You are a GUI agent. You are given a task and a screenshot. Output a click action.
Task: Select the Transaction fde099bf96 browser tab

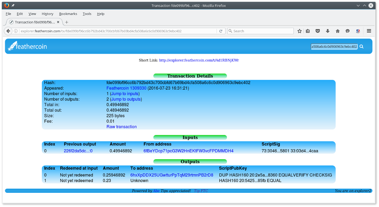(x=34, y=22)
